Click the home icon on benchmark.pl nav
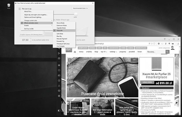This screenshot has width=182, height=117. pyautogui.click(x=75, y=52)
